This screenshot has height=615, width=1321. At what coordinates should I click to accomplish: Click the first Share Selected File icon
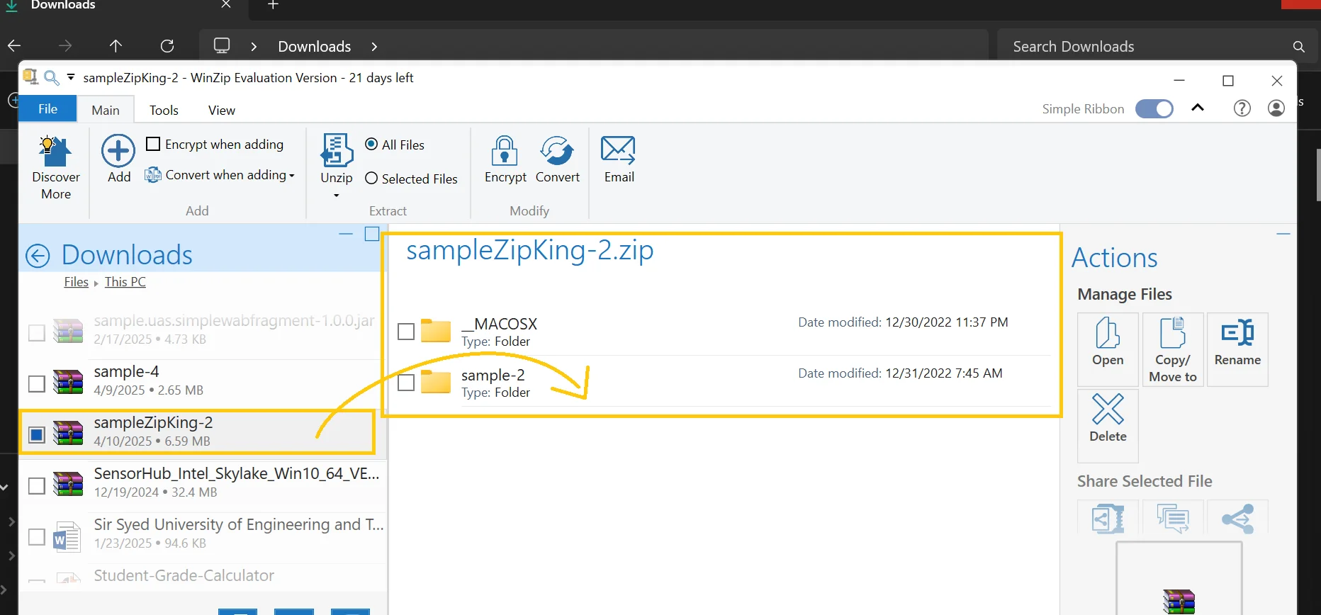[1108, 518]
